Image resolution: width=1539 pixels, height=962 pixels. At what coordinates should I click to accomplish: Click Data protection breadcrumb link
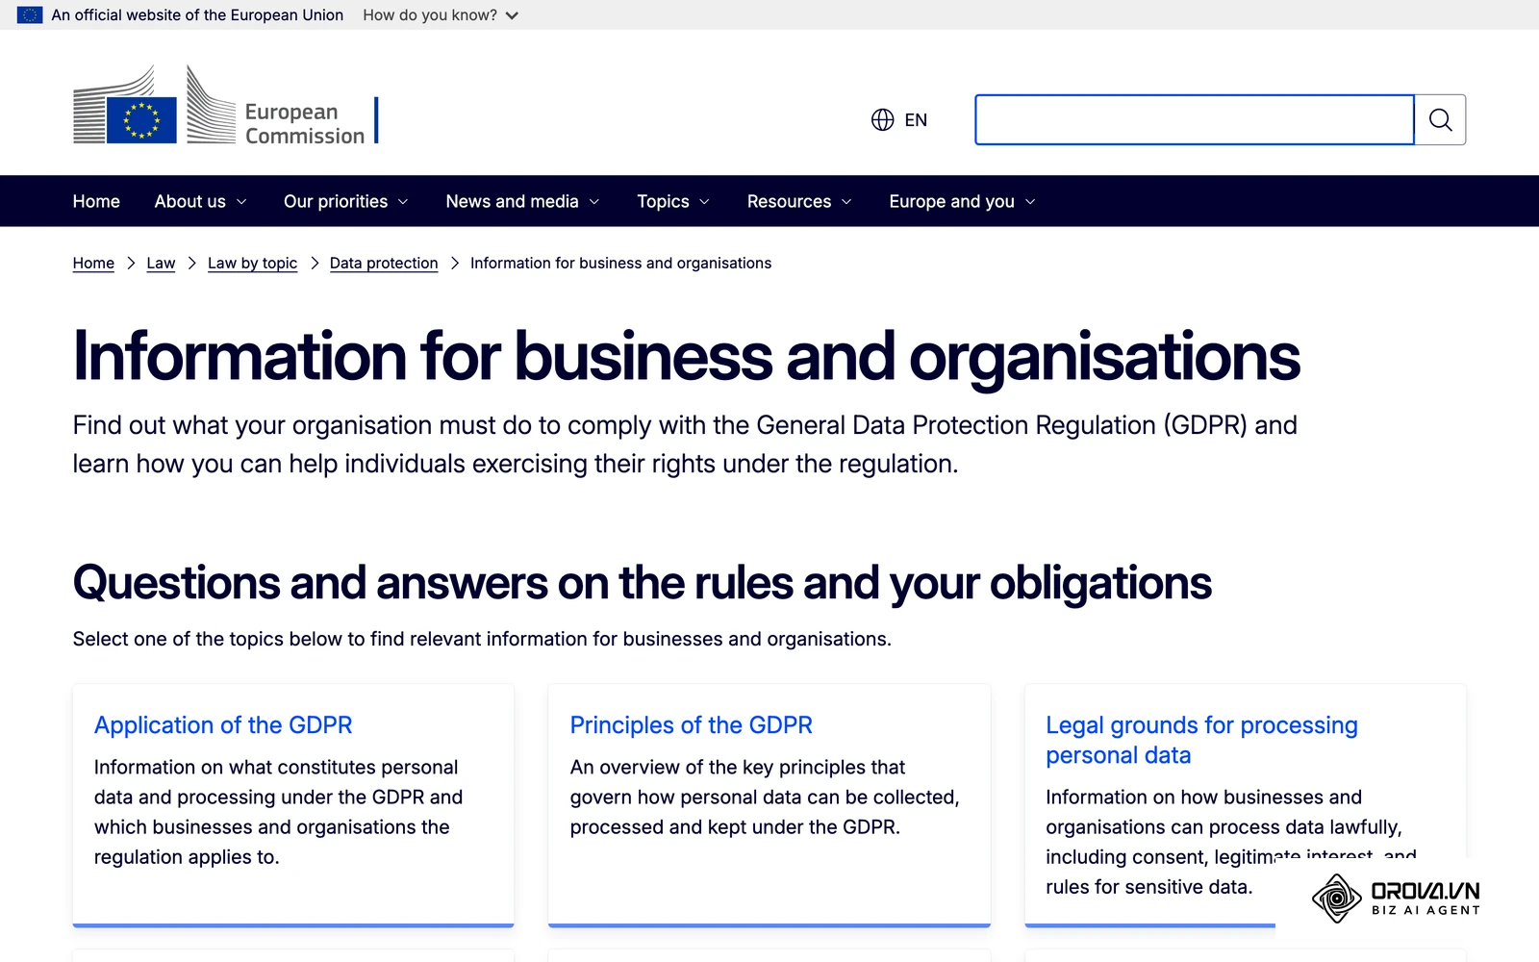click(x=384, y=263)
